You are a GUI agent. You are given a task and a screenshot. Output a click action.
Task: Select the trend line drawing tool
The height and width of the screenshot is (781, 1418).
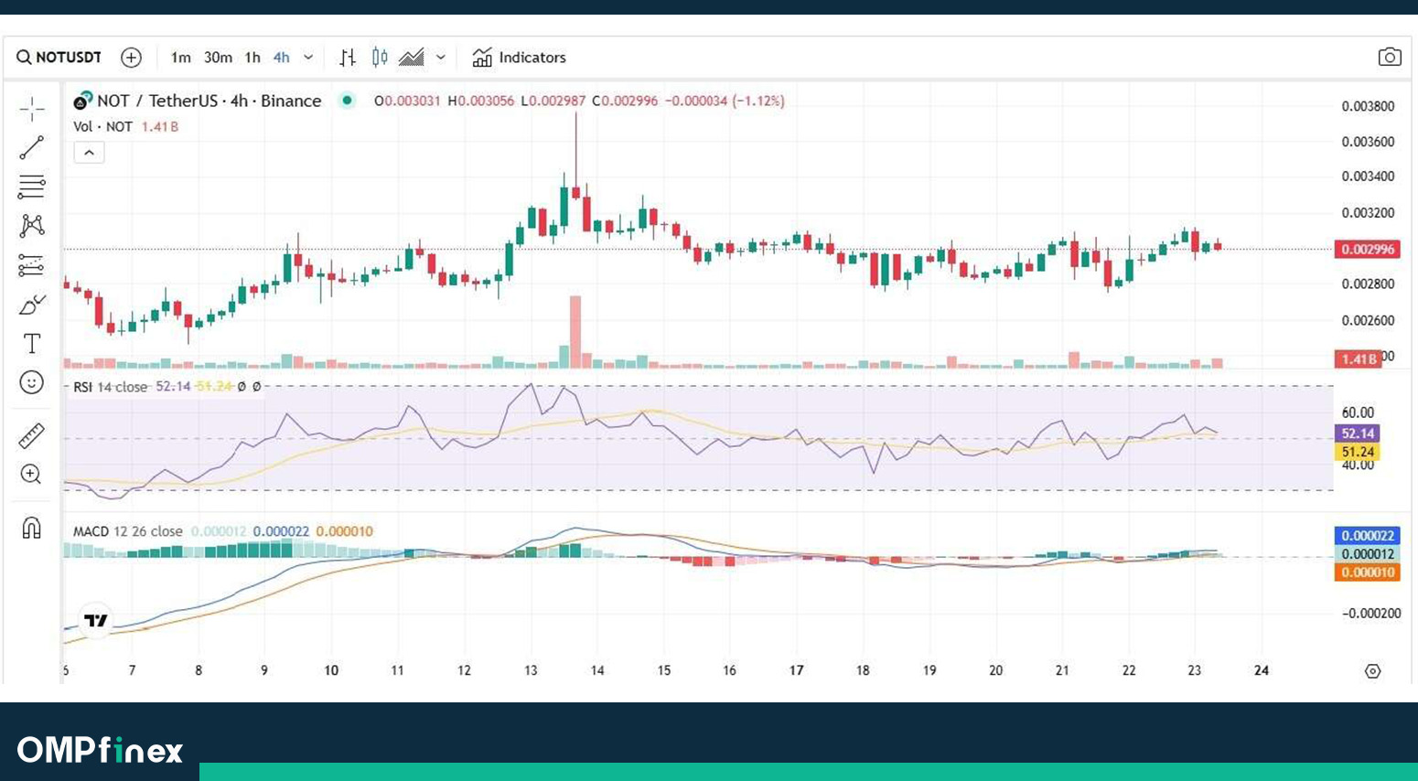(x=32, y=147)
